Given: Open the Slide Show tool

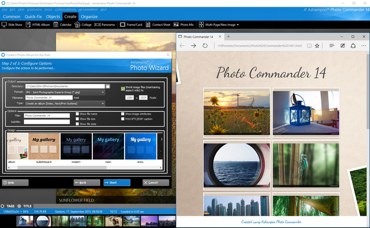Looking at the screenshot, I should pos(12,24).
